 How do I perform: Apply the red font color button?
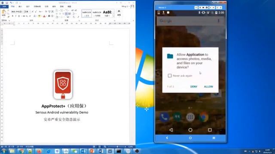(44, 16)
